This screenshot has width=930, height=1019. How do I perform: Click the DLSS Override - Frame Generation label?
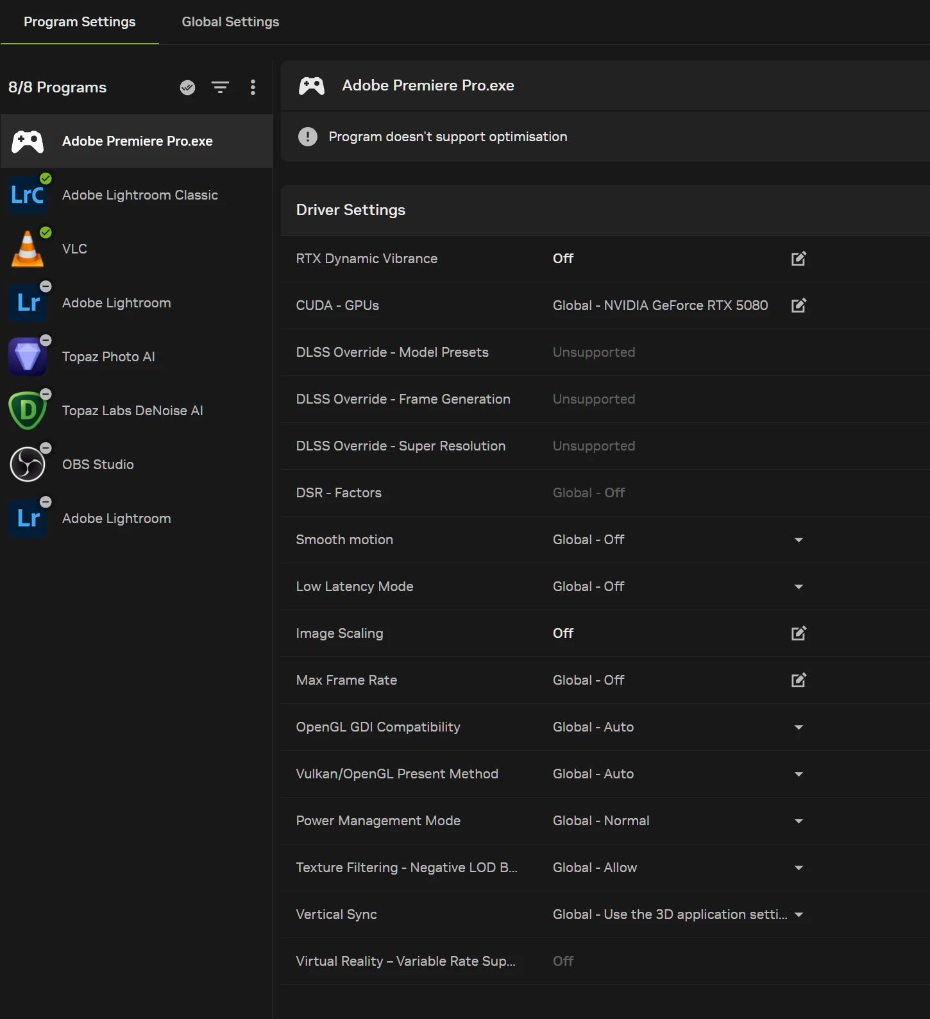(403, 399)
